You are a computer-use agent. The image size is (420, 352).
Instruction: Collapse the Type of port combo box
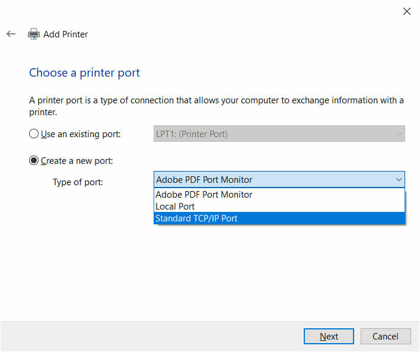click(279, 179)
